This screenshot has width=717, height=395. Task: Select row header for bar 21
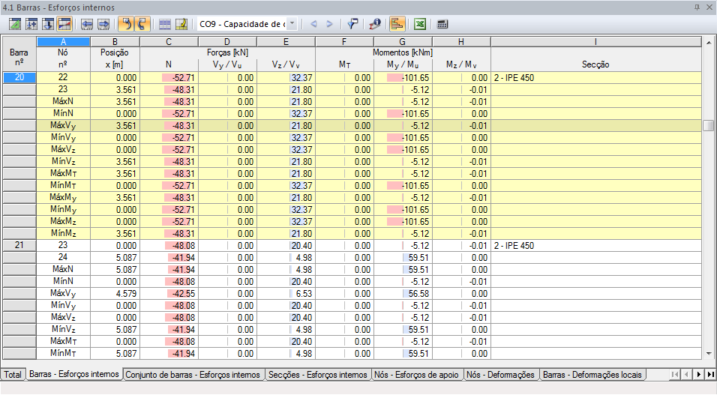pos(19,245)
